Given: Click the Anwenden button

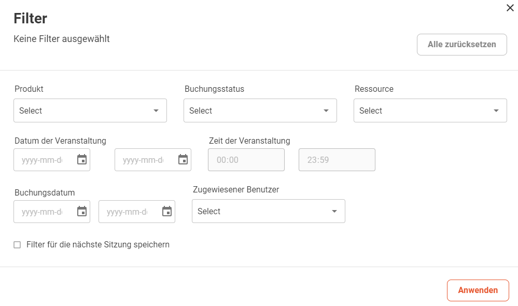Looking at the screenshot, I should (x=478, y=290).
